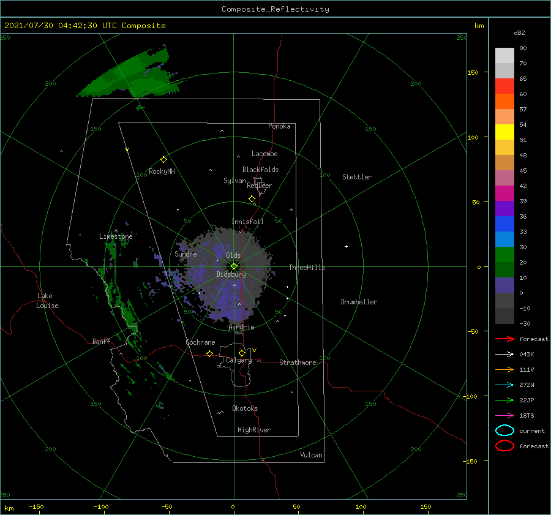Pick the magenta 39–42 dBZ swatch
Viewport: 551px width, 515px height.
504,194
